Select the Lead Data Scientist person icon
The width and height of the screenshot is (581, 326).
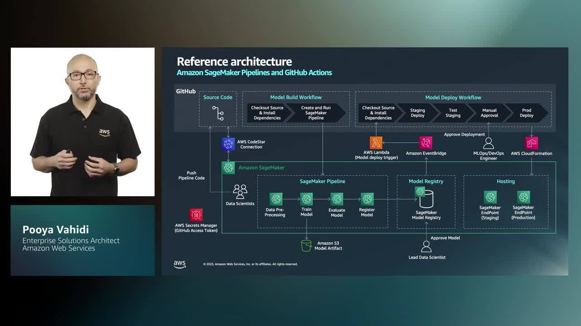[426, 247]
